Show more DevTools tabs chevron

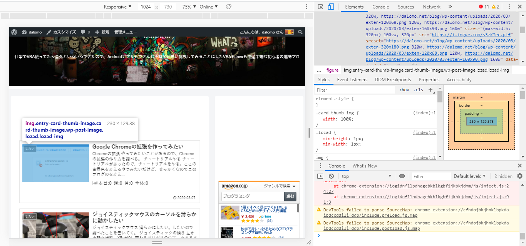coord(450,7)
